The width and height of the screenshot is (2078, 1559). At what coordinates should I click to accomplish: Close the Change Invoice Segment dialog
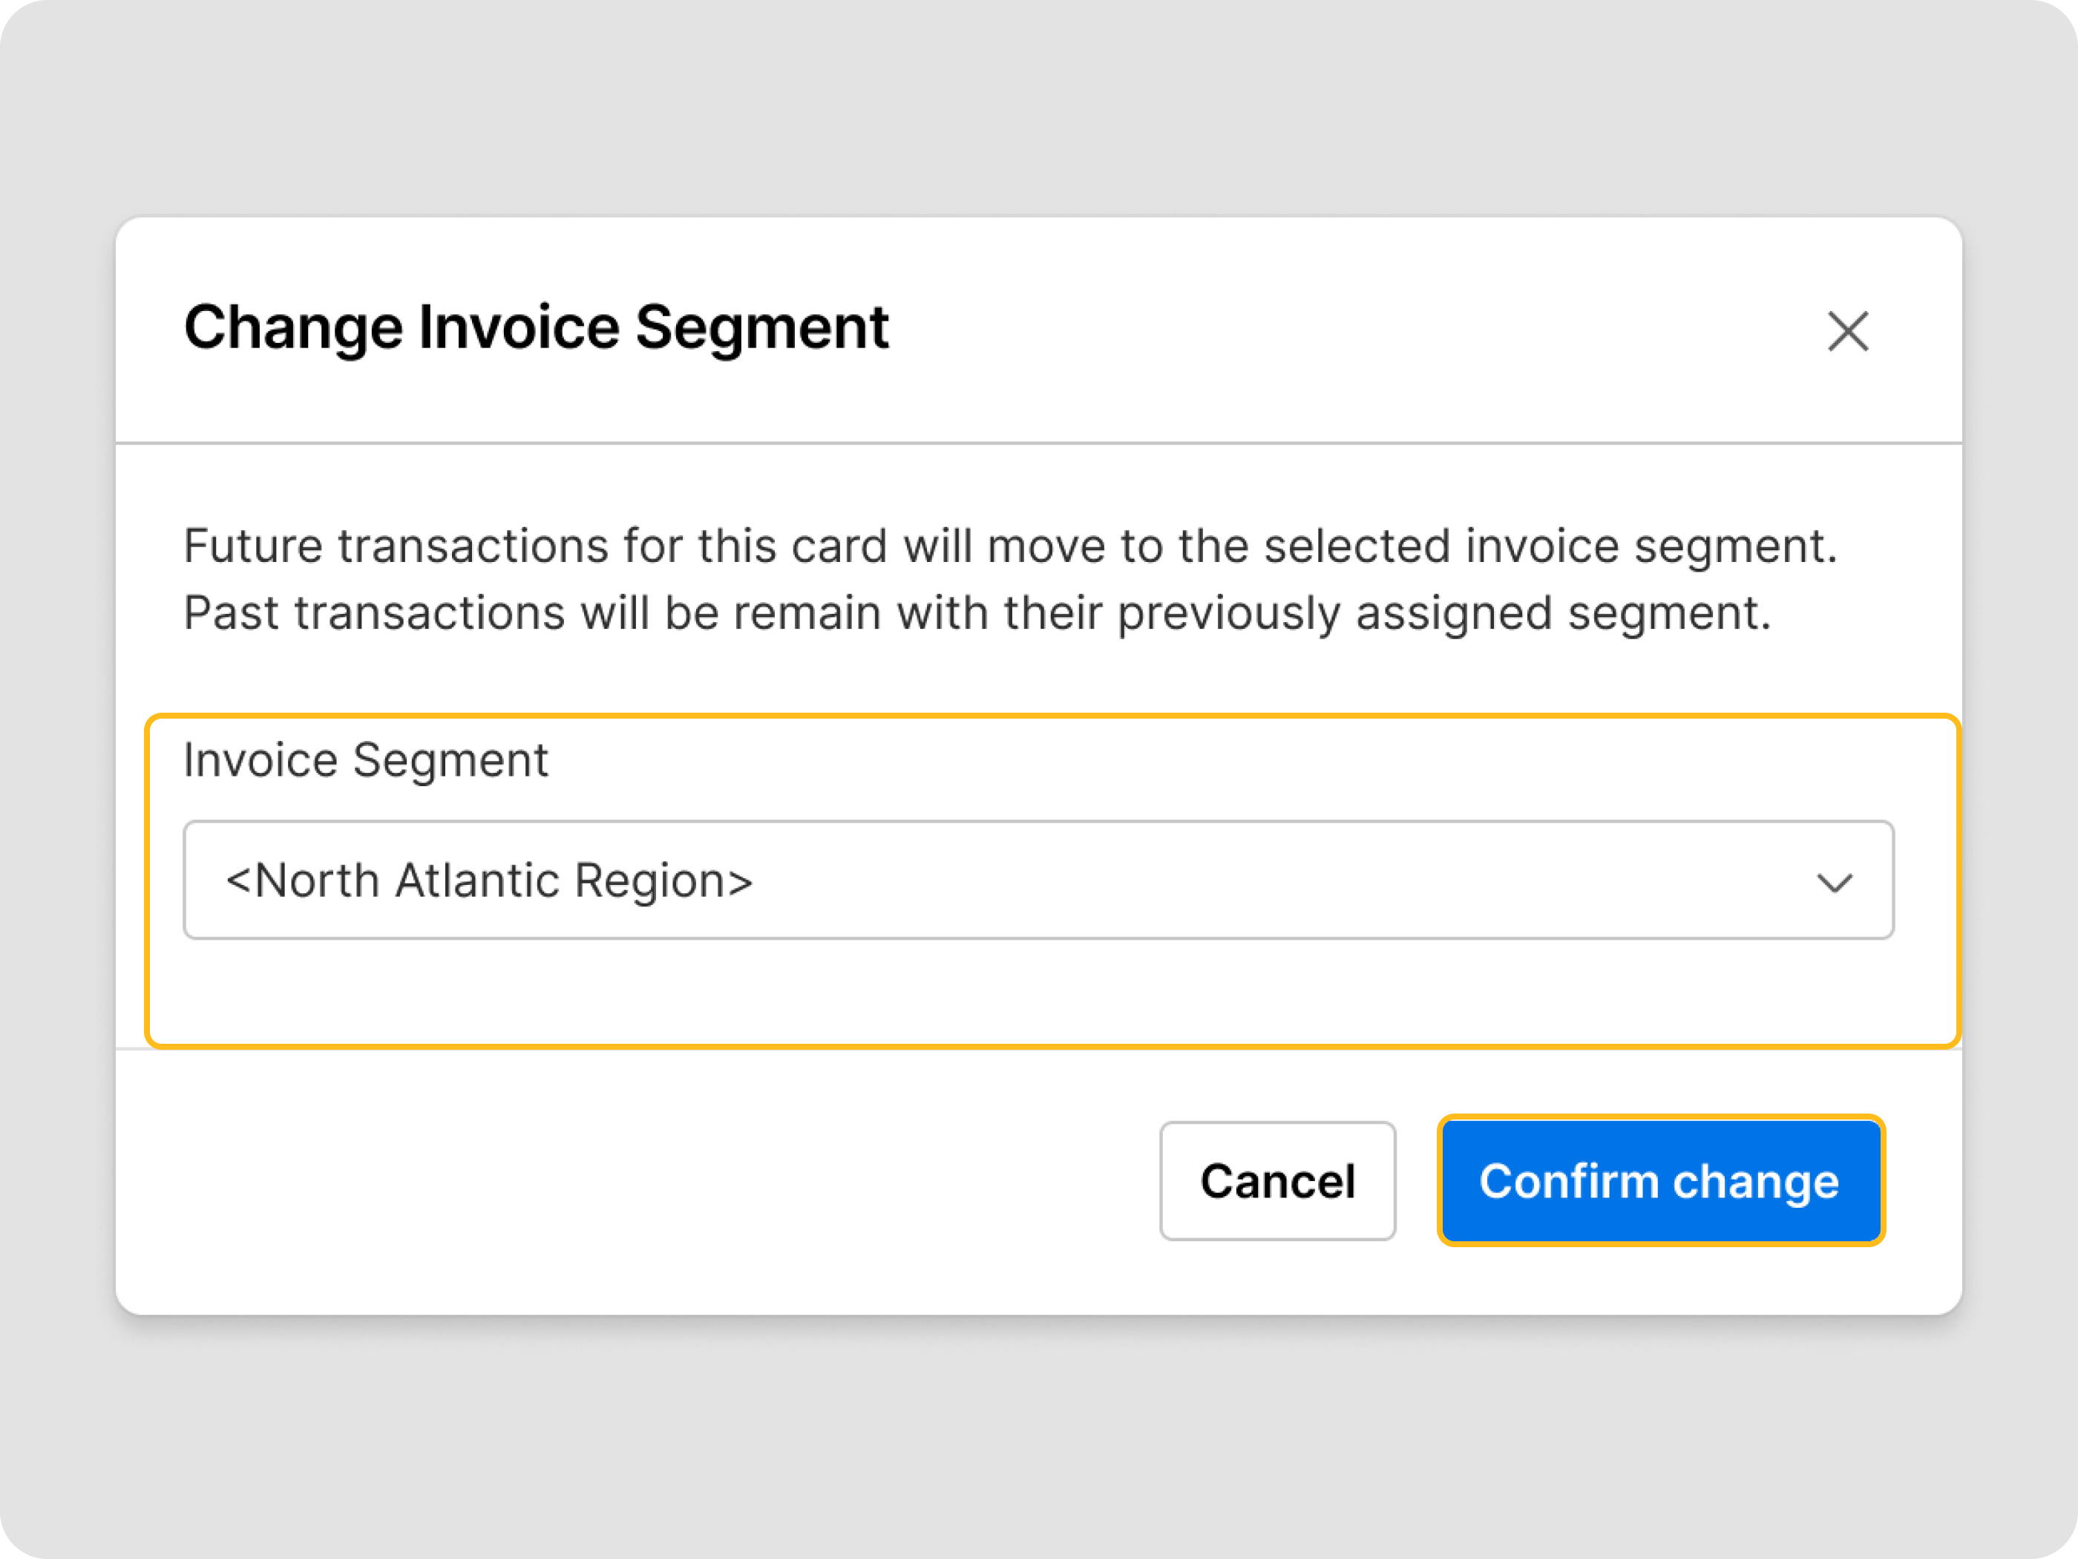point(1847,331)
